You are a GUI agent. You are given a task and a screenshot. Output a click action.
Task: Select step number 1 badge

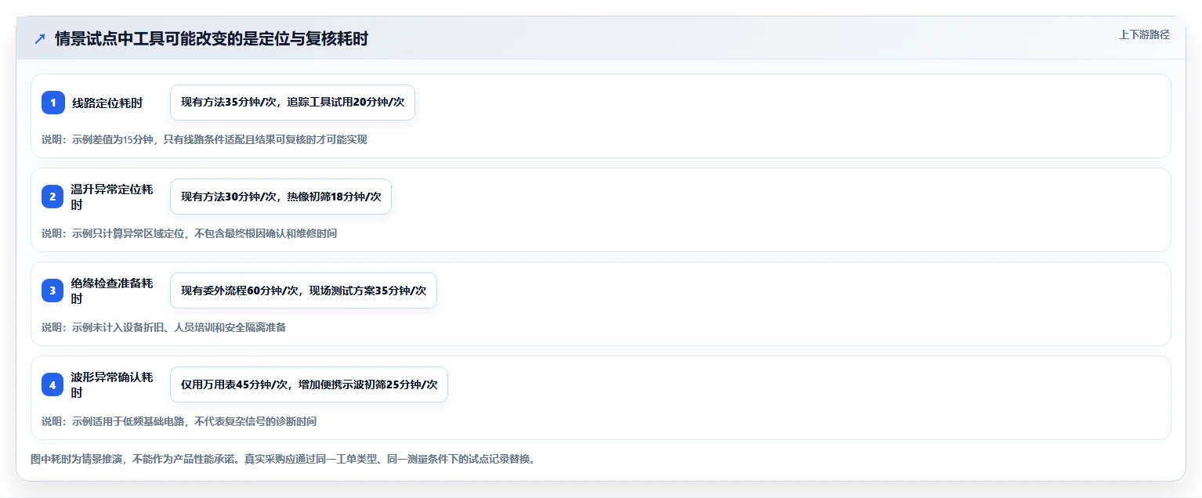(53, 103)
